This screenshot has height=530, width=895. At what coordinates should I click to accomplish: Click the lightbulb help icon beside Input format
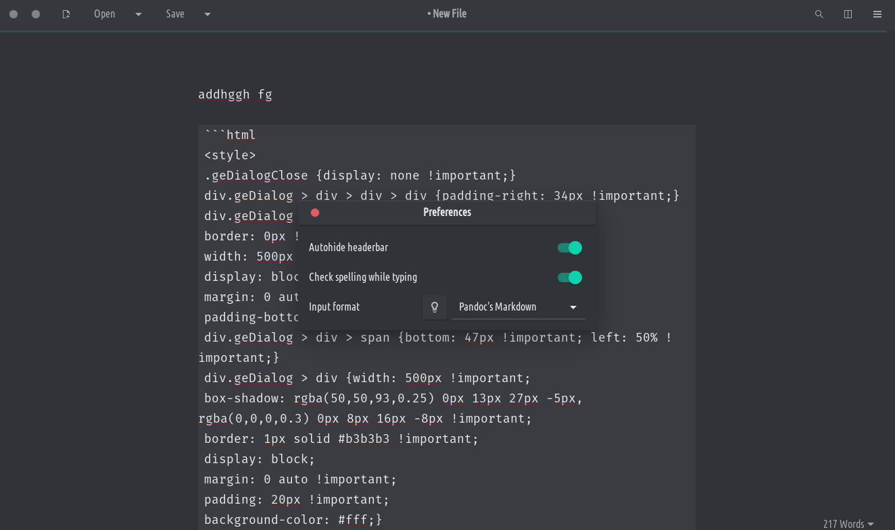(x=435, y=307)
